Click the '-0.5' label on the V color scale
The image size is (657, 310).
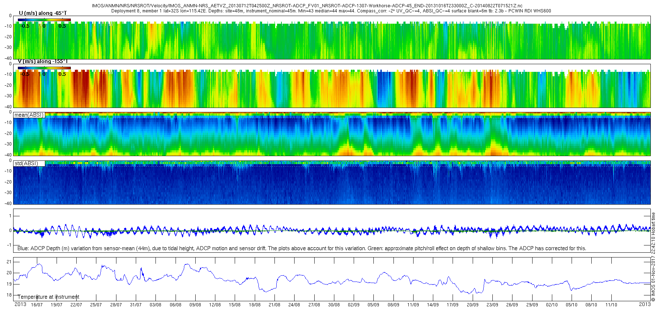(24, 74)
